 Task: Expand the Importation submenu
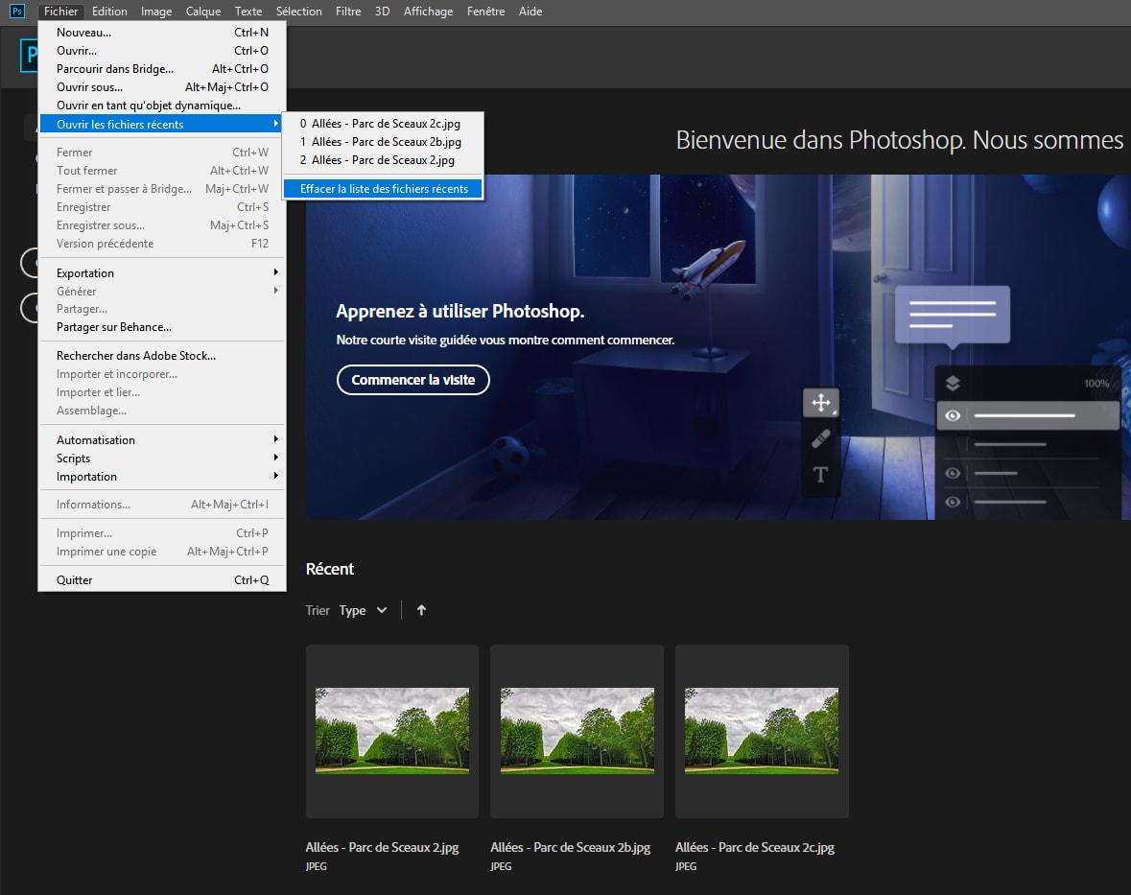pyautogui.click(x=162, y=476)
